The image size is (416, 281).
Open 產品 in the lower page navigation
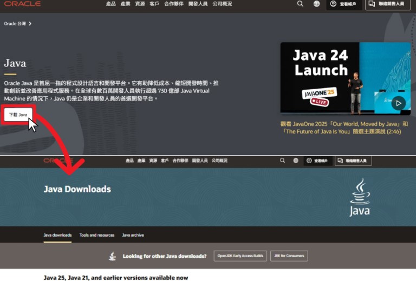(130, 160)
